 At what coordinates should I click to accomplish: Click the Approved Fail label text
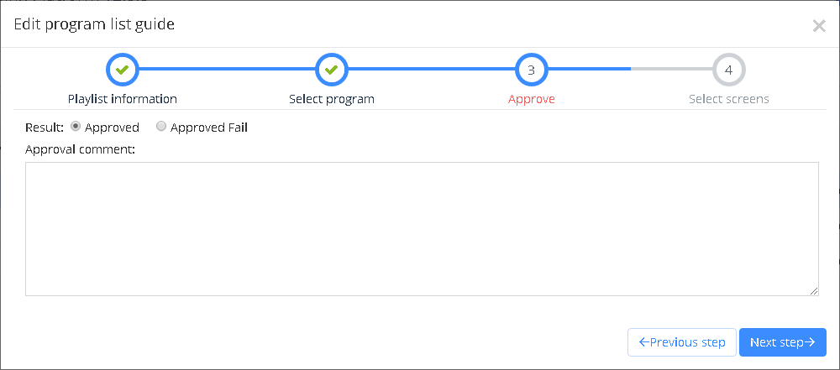[209, 128]
